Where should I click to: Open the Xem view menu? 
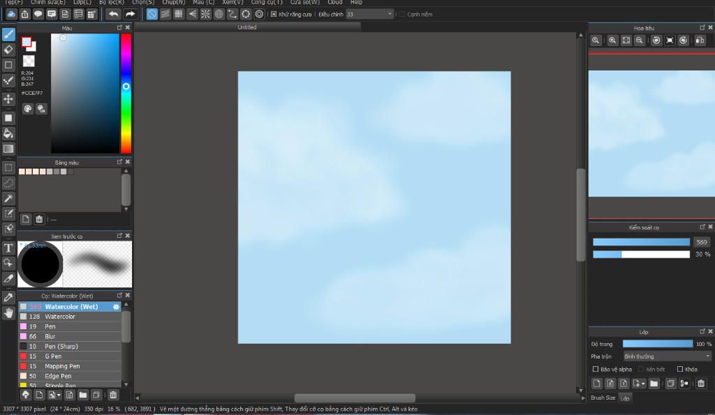tap(233, 2)
